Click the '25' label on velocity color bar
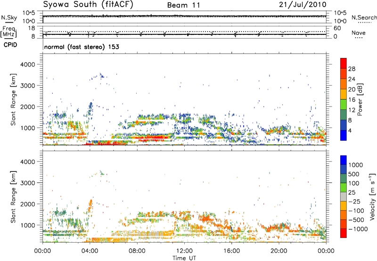 pos(352,193)
